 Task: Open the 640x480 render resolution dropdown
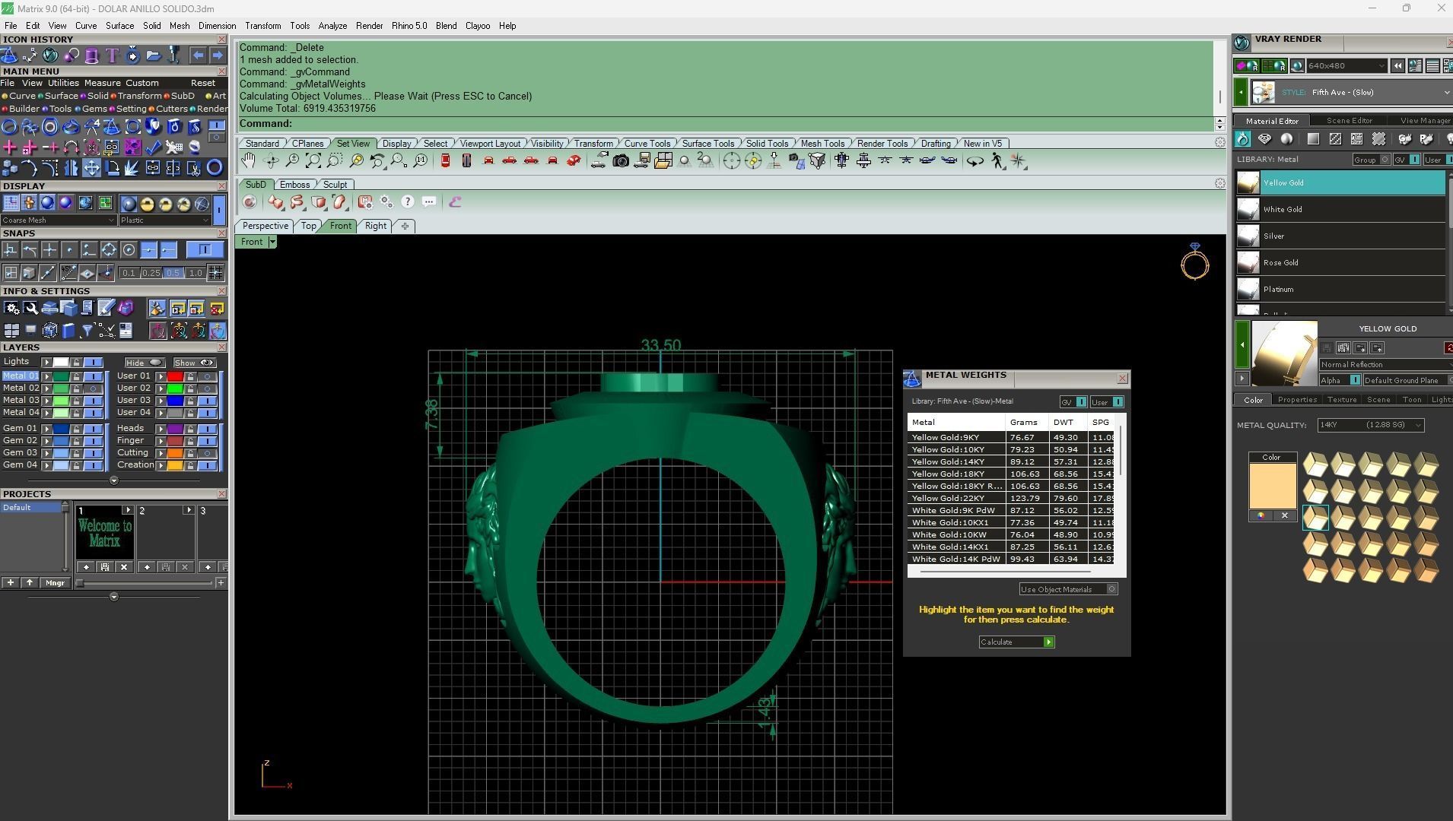(x=1346, y=66)
